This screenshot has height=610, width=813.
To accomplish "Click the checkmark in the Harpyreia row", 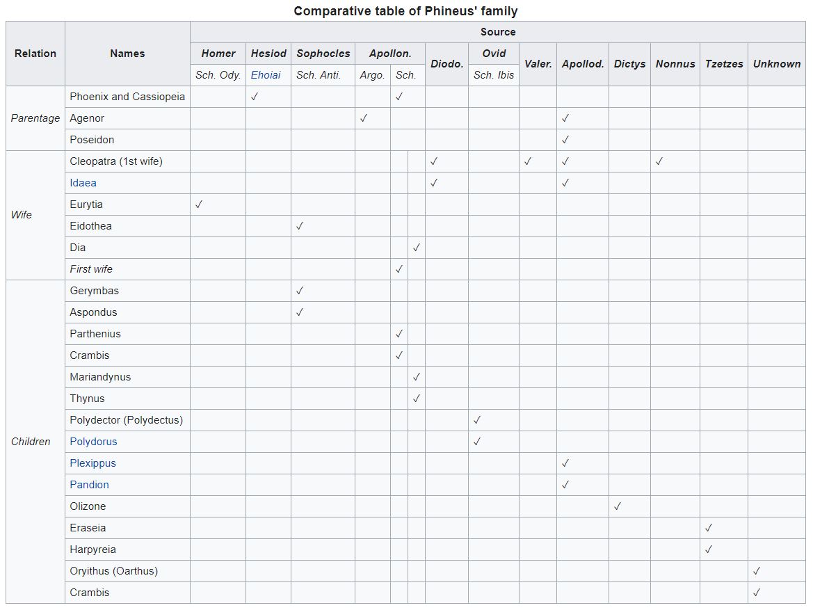I will pos(709,549).
